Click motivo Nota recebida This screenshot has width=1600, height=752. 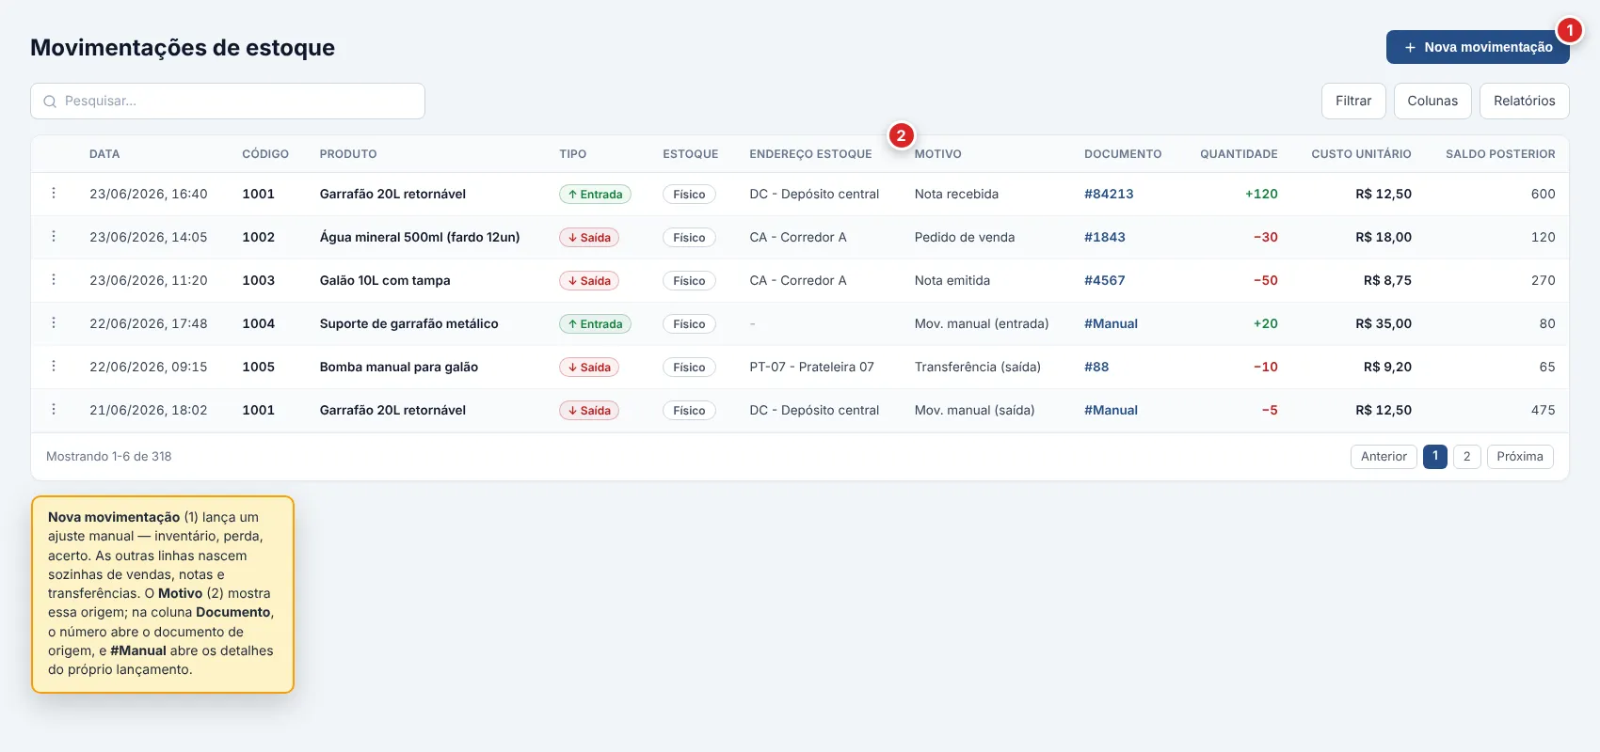956,194
